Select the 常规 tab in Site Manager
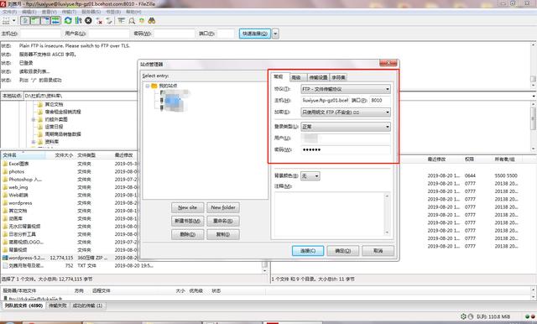The image size is (537, 324). [280, 76]
